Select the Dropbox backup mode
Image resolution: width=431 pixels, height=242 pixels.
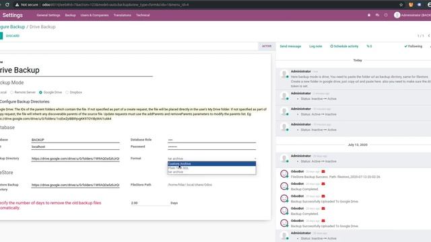point(67,93)
